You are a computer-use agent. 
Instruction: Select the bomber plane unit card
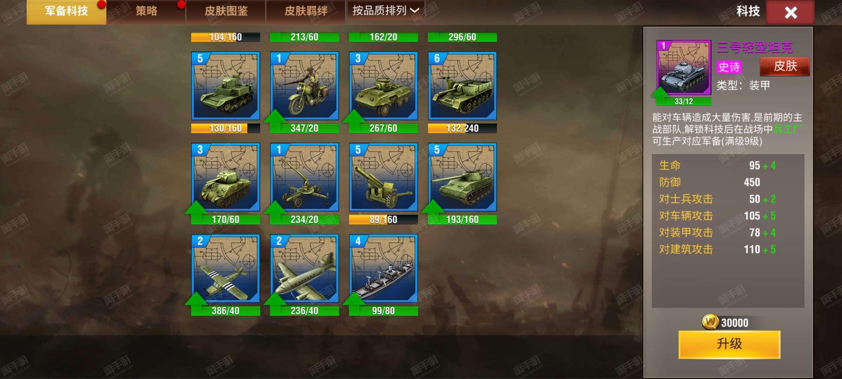coord(304,268)
